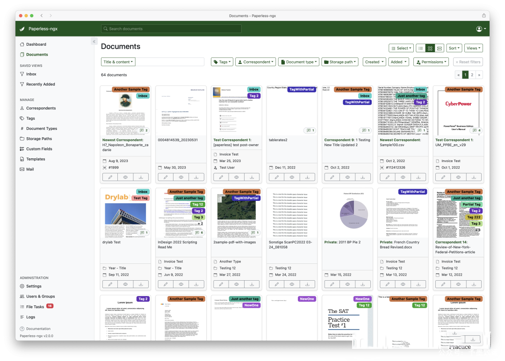Click TagWithPartial tag on tablerates2 card
The image size is (505, 361).
(x=302, y=90)
